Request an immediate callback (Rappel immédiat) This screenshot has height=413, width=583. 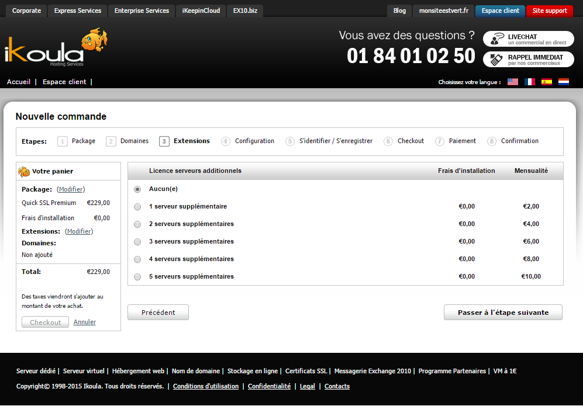coord(528,60)
